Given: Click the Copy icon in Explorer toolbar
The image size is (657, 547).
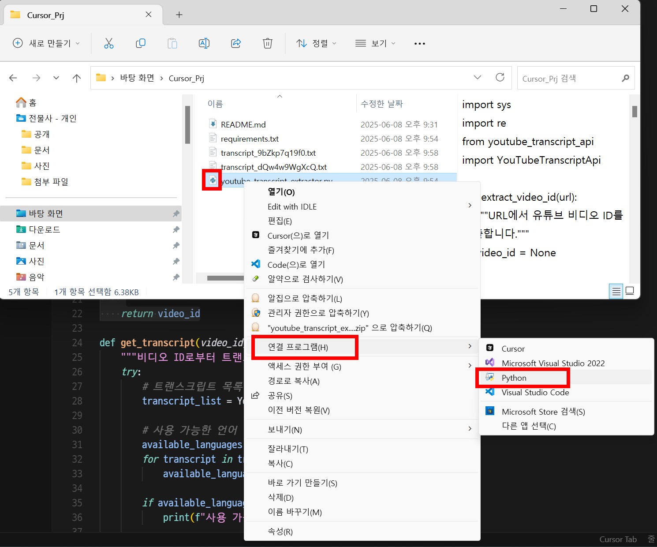Looking at the screenshot, I should 141,43.
